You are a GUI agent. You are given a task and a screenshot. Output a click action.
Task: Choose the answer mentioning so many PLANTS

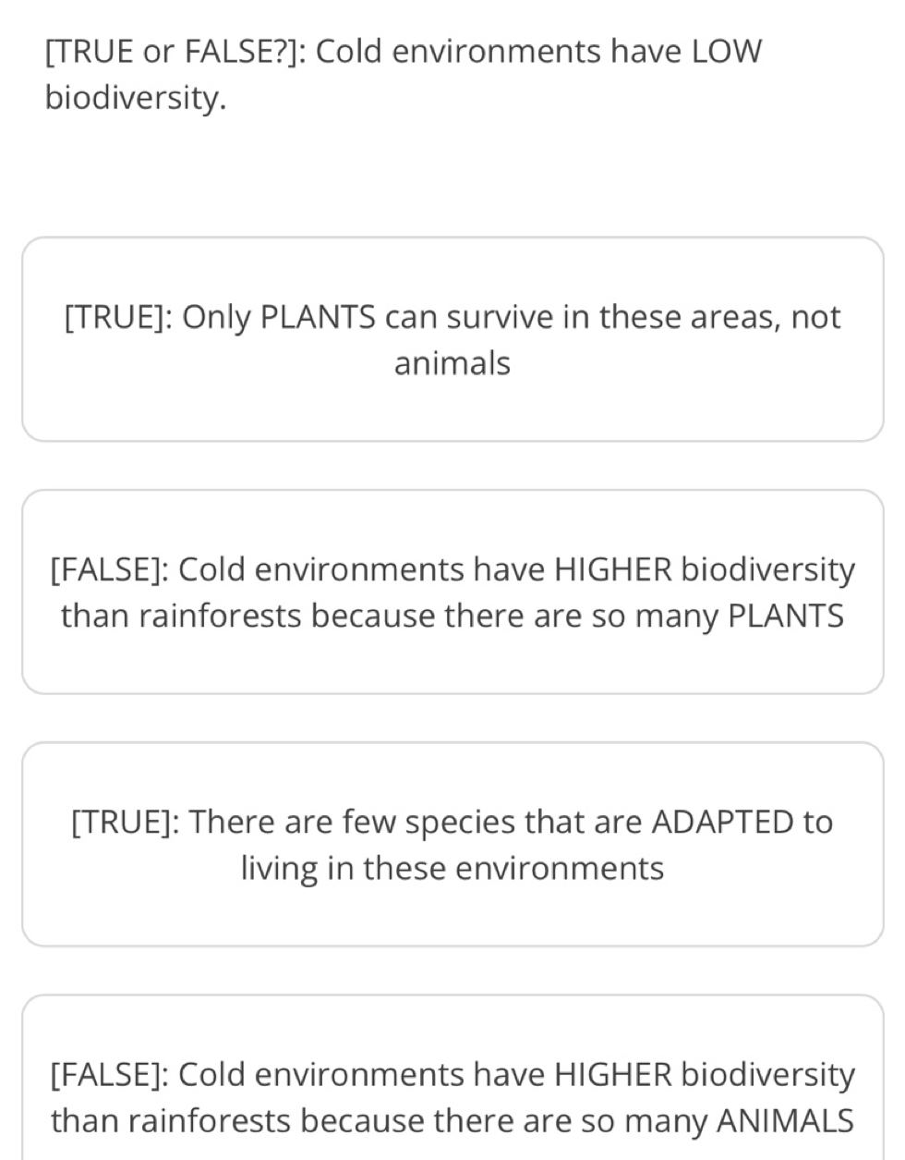[452, 592]
